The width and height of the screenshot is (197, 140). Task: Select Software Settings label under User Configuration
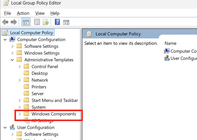(x=41, y=134)
